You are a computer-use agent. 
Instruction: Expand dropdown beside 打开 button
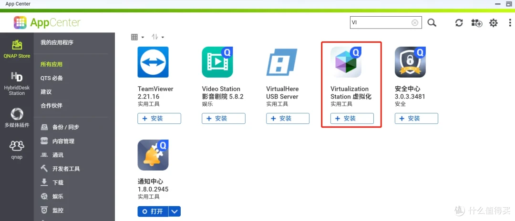pyautogui.click(x=175, y=211)
